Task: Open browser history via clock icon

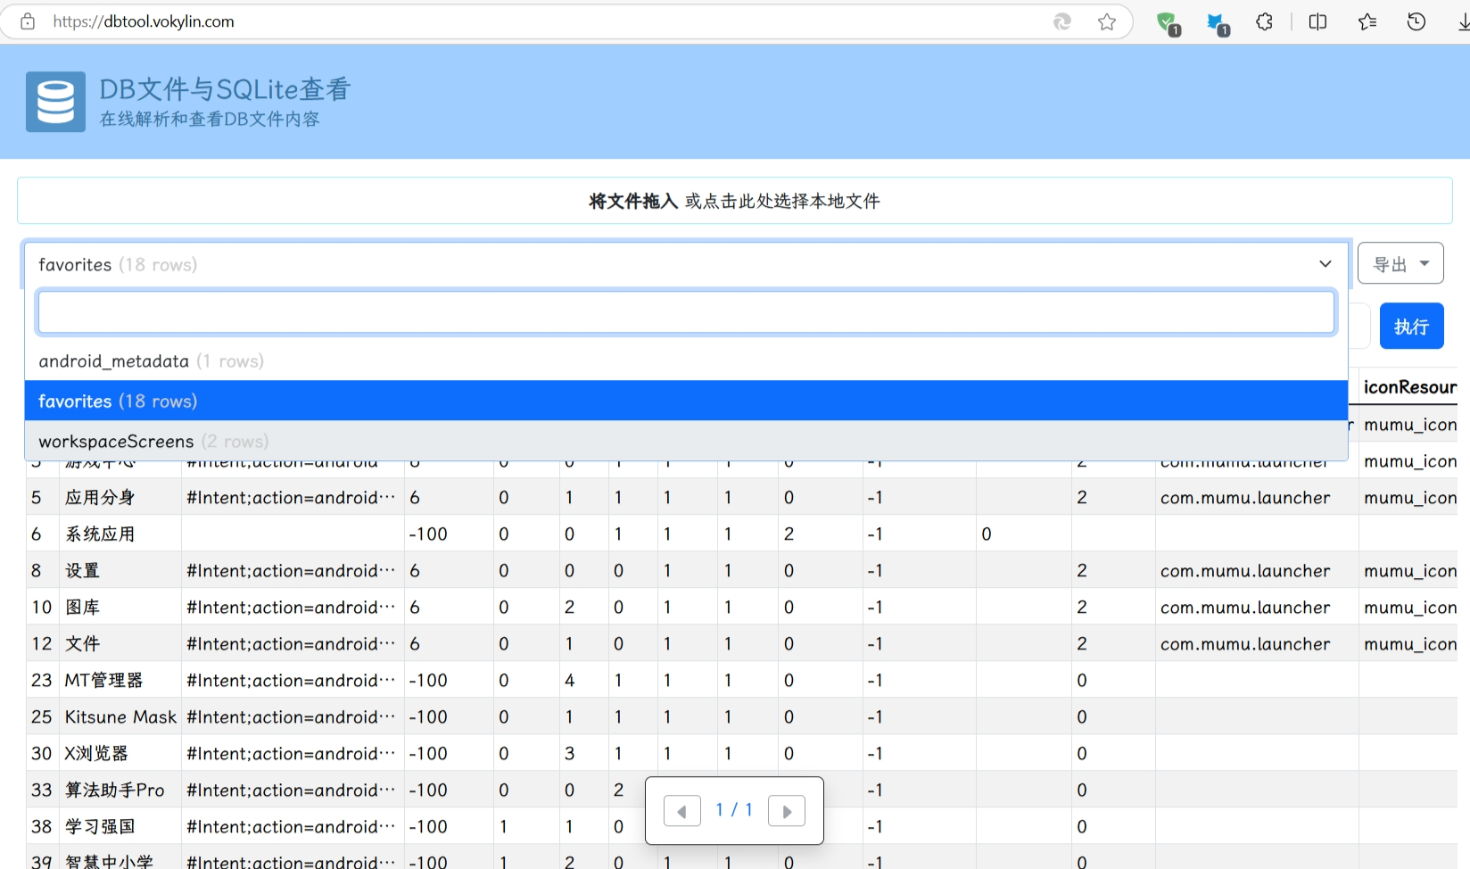Action: pyautogui.click(x=1416, y=21)
